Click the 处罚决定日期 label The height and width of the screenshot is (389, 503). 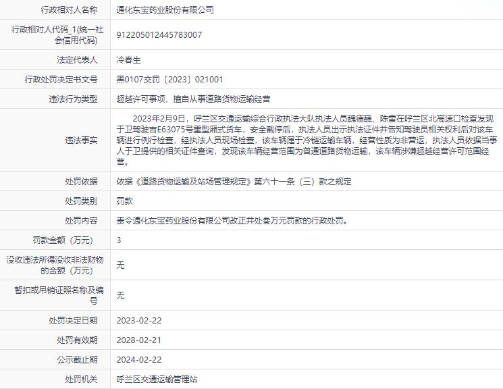(x=73, y=321)
